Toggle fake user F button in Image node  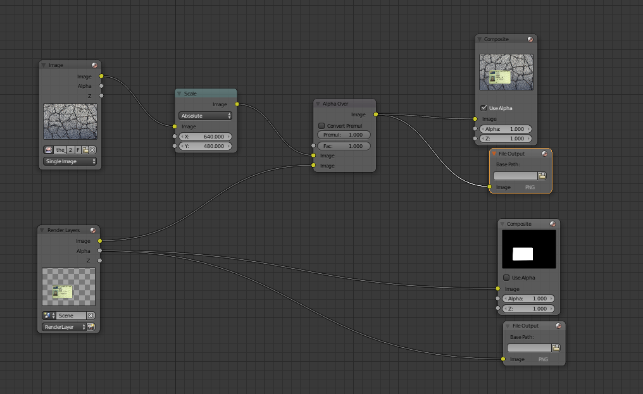coord(78,150)
